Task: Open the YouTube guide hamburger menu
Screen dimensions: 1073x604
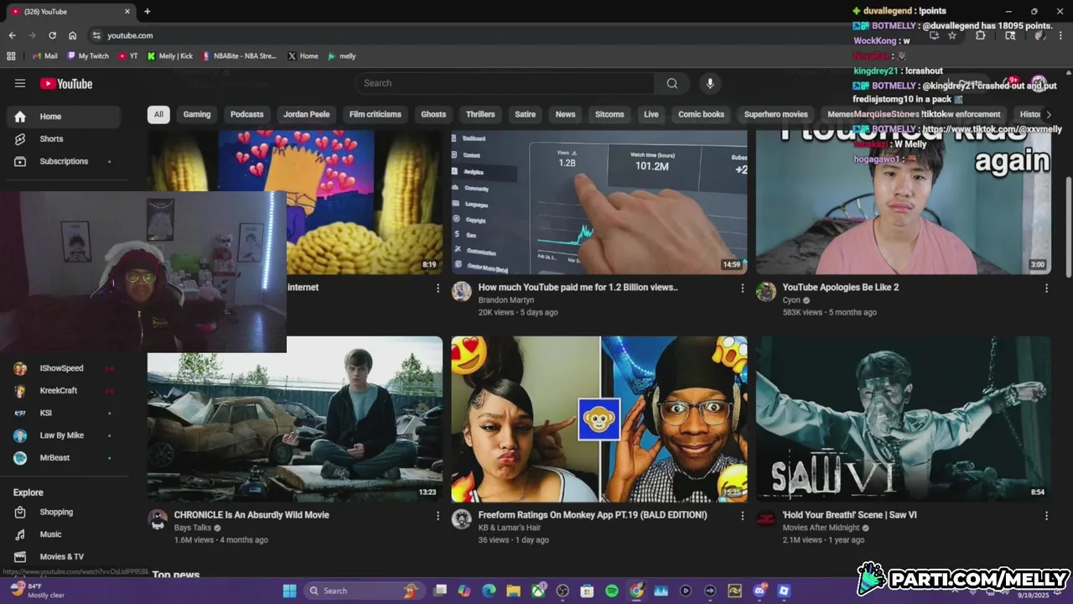Action: tap(20, 83)
